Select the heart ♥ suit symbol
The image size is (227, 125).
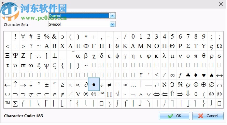coord(204,75)
